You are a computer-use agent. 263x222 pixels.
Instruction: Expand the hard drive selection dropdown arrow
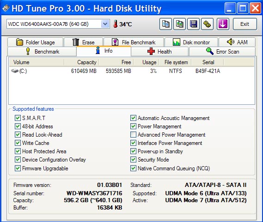(x=105, y=24)
